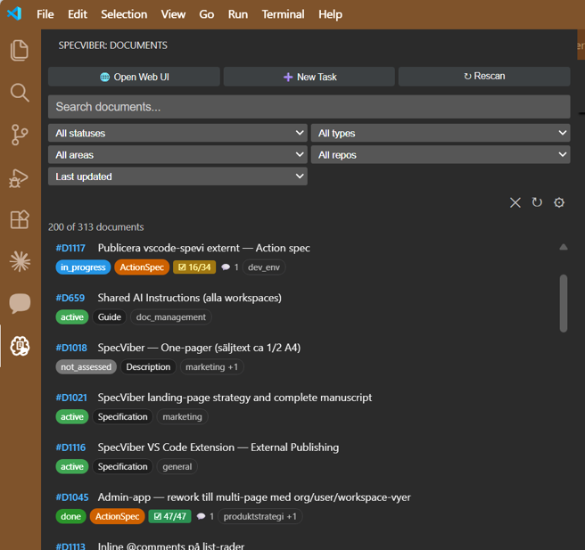Image resolution: width=585 pixels, height=550 pixels.
Task: Click the comment bubble on D1045
Action: [201, 516]
